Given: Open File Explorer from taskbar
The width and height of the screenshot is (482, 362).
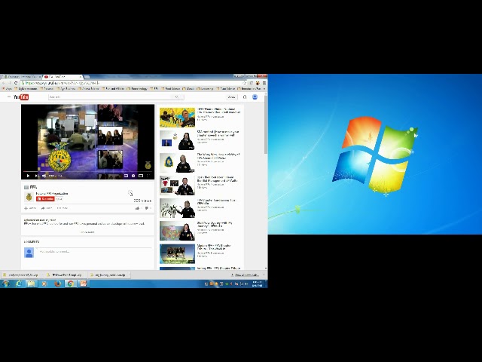Looking at the screenshot, I should (x=31, y=284).
